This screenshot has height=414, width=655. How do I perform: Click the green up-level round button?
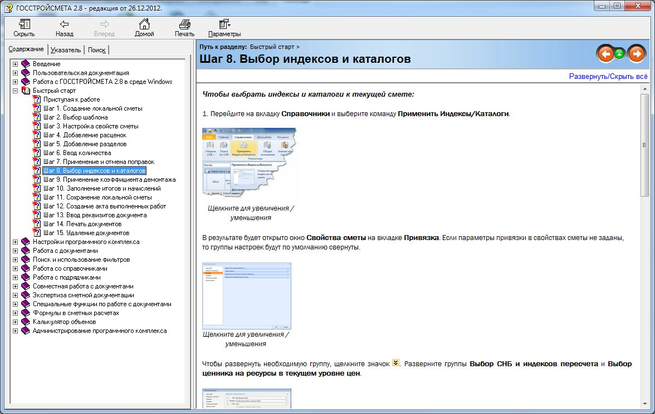coord(619,53)
